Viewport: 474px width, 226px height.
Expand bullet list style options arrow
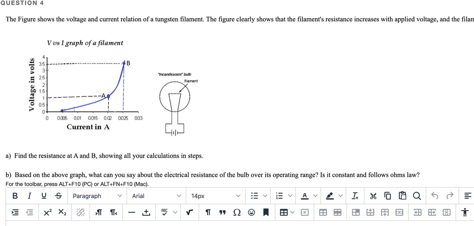point(266,196)
